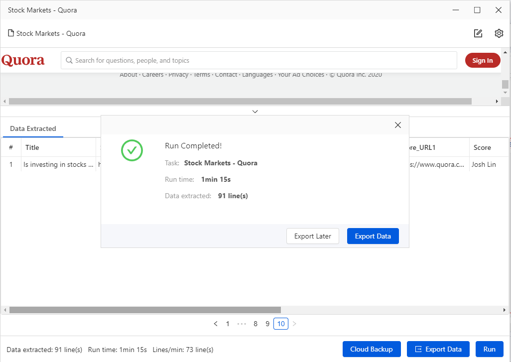This screenshot has height=362, width=511.
Task: Collapse the browser panel with chevron
Action: coord(255,112)
